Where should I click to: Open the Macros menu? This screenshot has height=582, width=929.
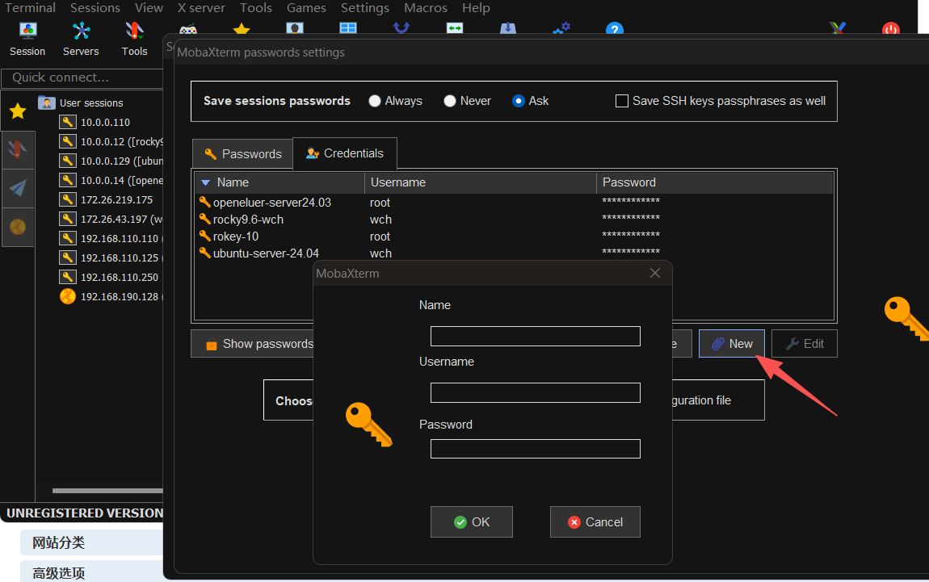click(x=426, y=8)
